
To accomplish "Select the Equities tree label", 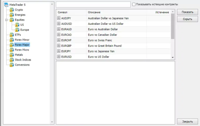I will 20,20.
